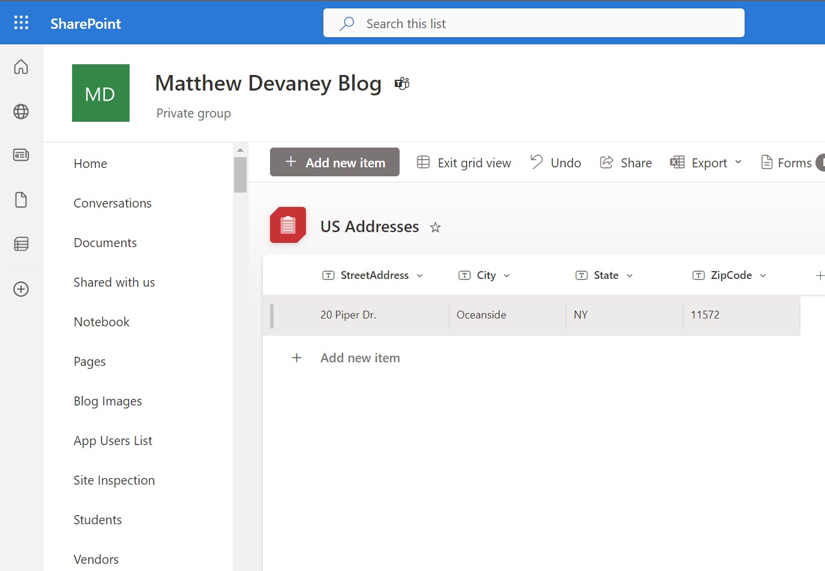Image resolution: width=825 pixels, height=571 pixels.
Task: Go to Conversations in site navigation
Action: [x=113, y=203]
